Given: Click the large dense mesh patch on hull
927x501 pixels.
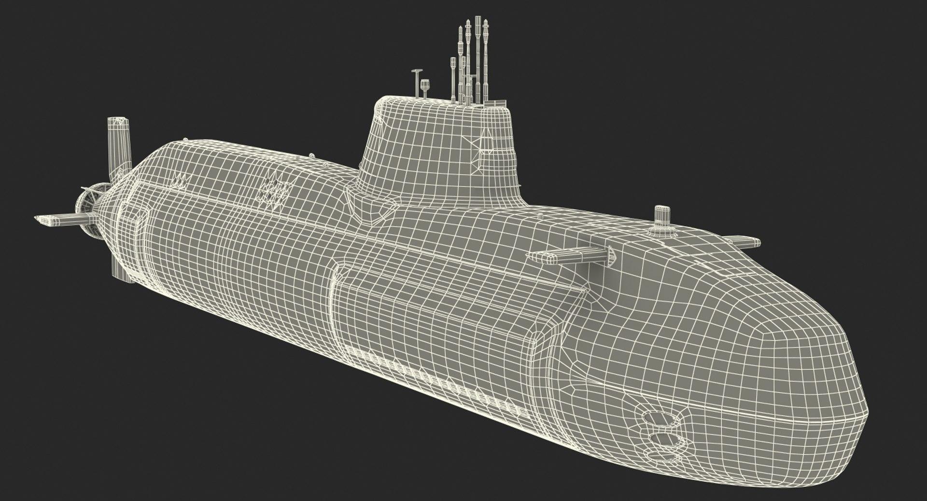Looking at the screenshot, I should 274,193.
